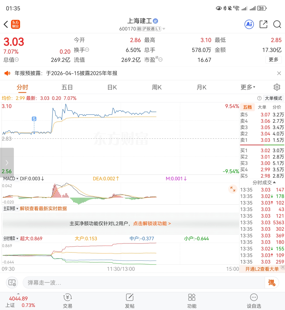The width and height of the screenshot is (285, 310).
Task: Collapse the 分时成交 section
Action: click(264, 182)
